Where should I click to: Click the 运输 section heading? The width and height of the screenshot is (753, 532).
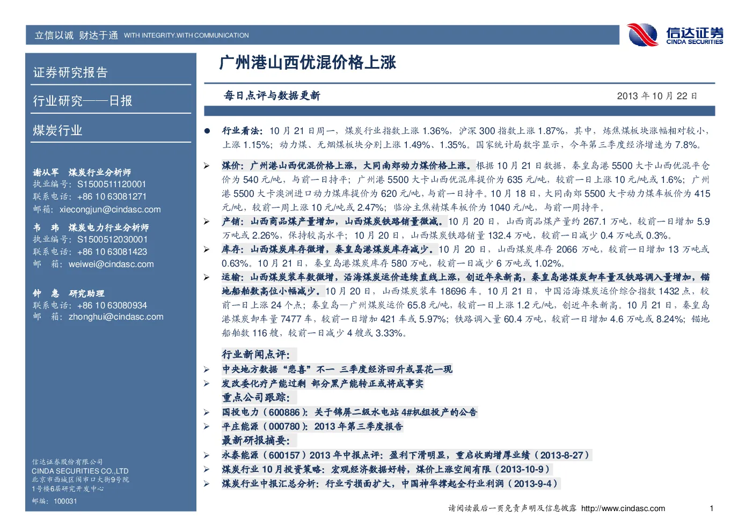pos(233,277)
